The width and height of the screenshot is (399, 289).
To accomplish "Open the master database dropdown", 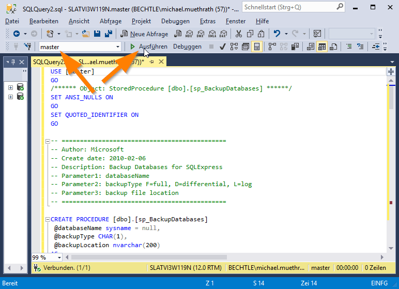I will click(118, 47).
